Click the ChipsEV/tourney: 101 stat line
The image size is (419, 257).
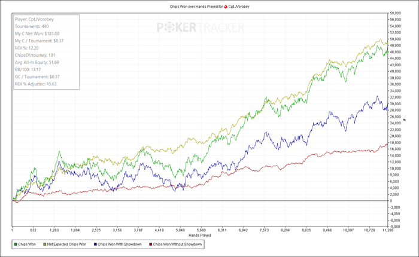[35, 55]
